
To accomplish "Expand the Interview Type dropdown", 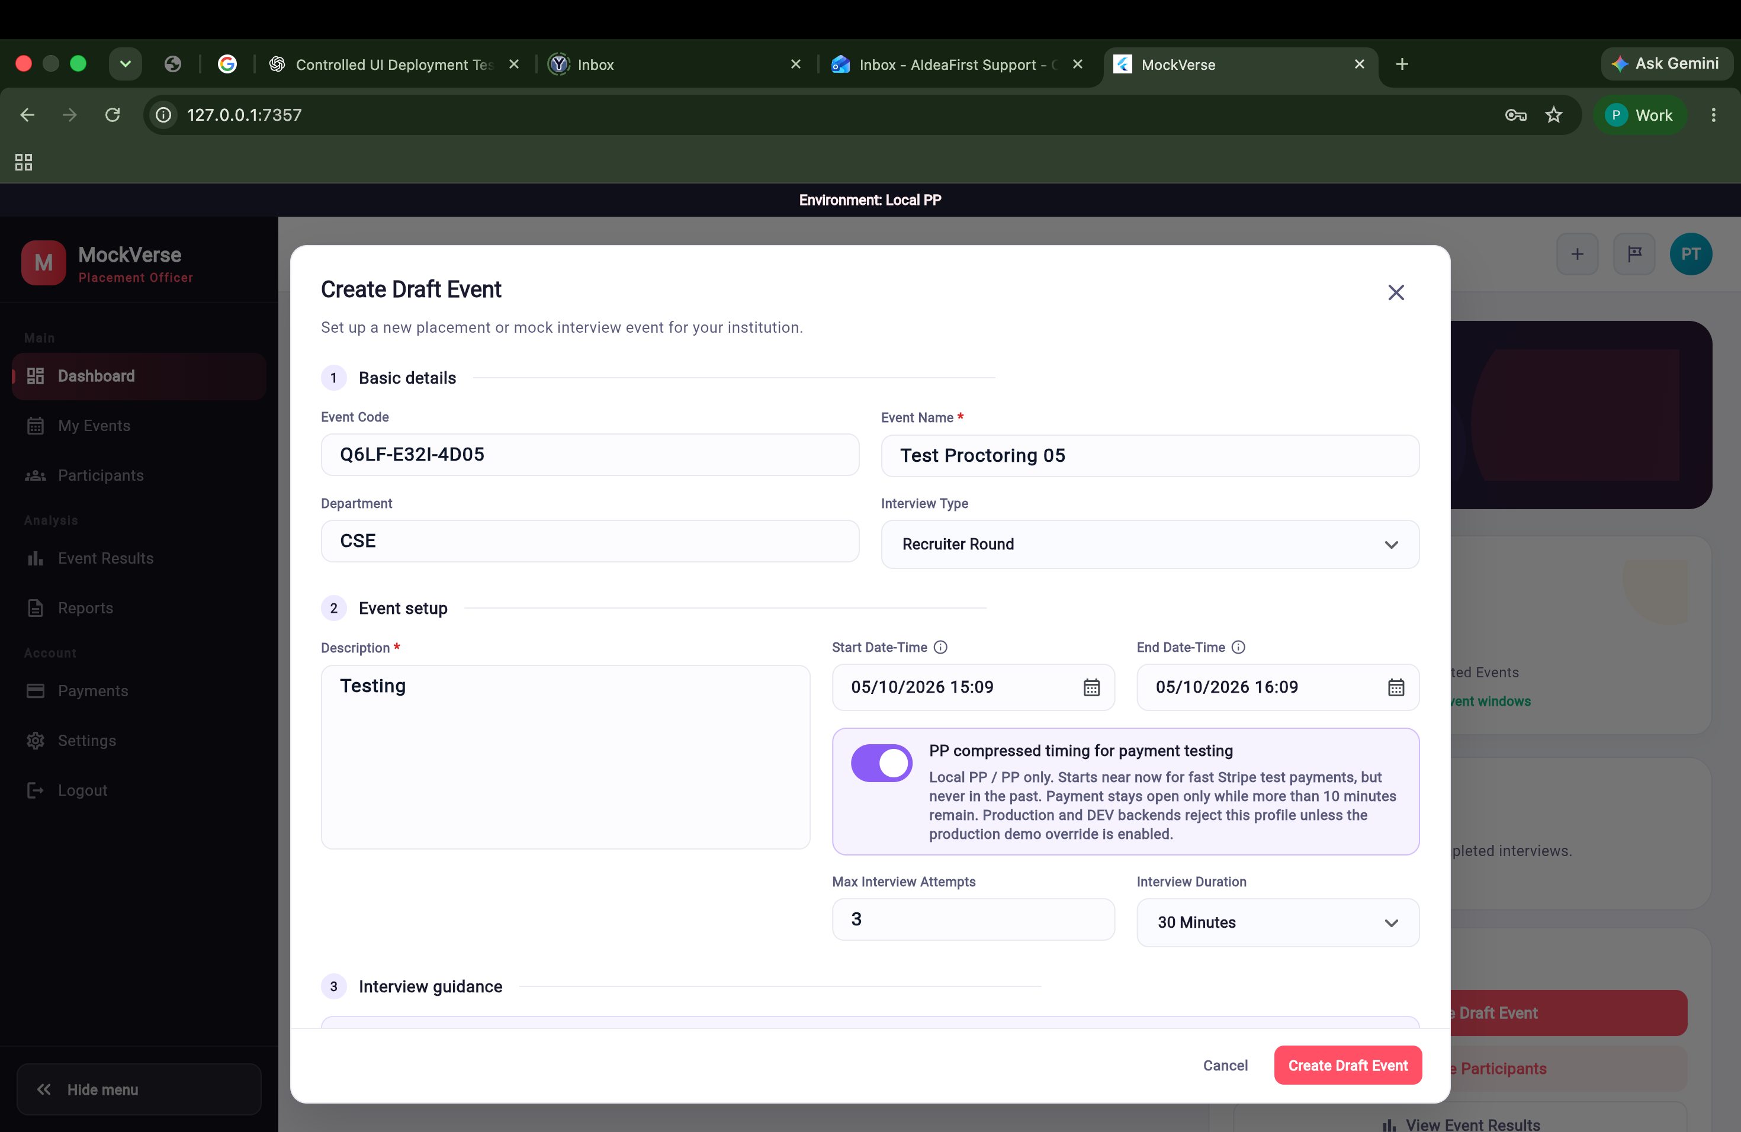I will click(1150, 544).
